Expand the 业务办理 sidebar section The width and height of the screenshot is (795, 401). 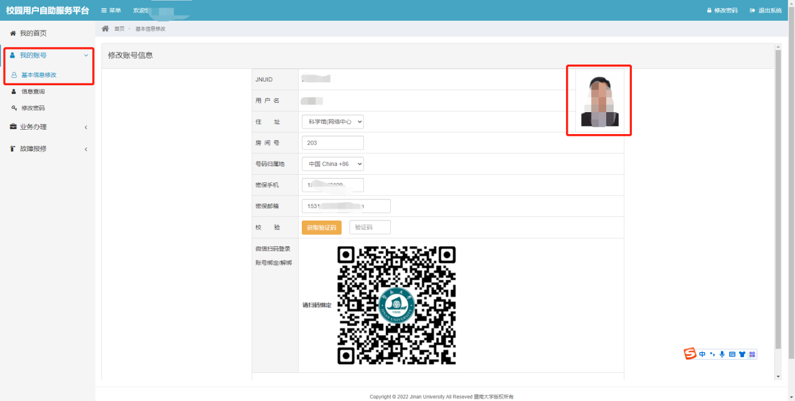tap(48, 127)
